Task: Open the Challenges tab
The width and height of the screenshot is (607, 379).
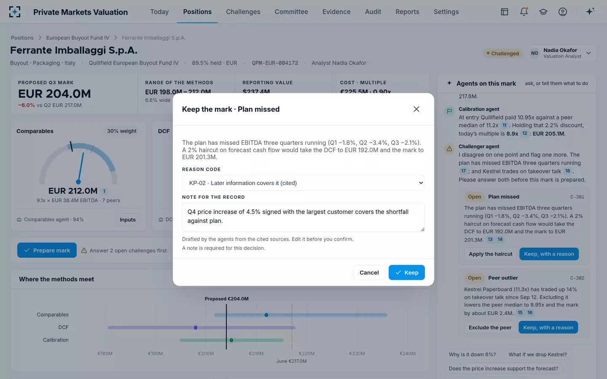Action: pyautogui.click(x=243, y=12)
